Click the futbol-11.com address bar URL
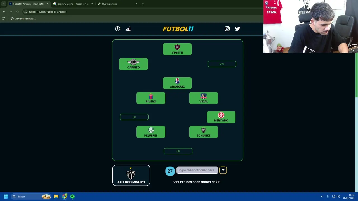Screen dimensions: 358x201 [x=48, y=12]
